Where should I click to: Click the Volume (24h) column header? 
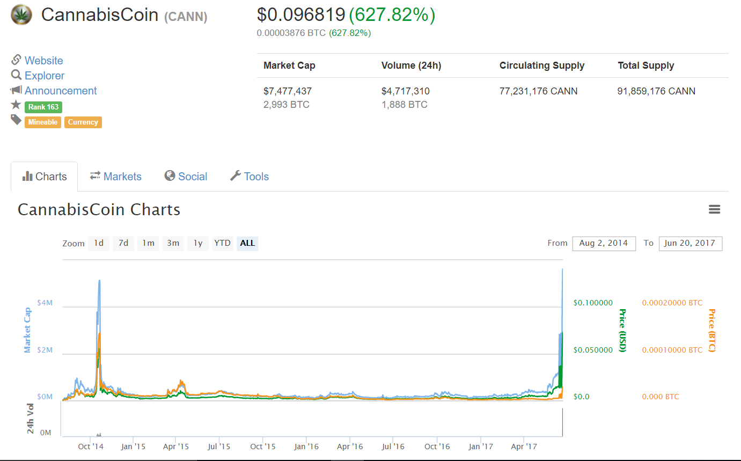point(412,65)
